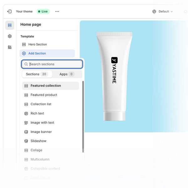
Task: Click the Image banner section icon
Action: [x=26, y=132]
